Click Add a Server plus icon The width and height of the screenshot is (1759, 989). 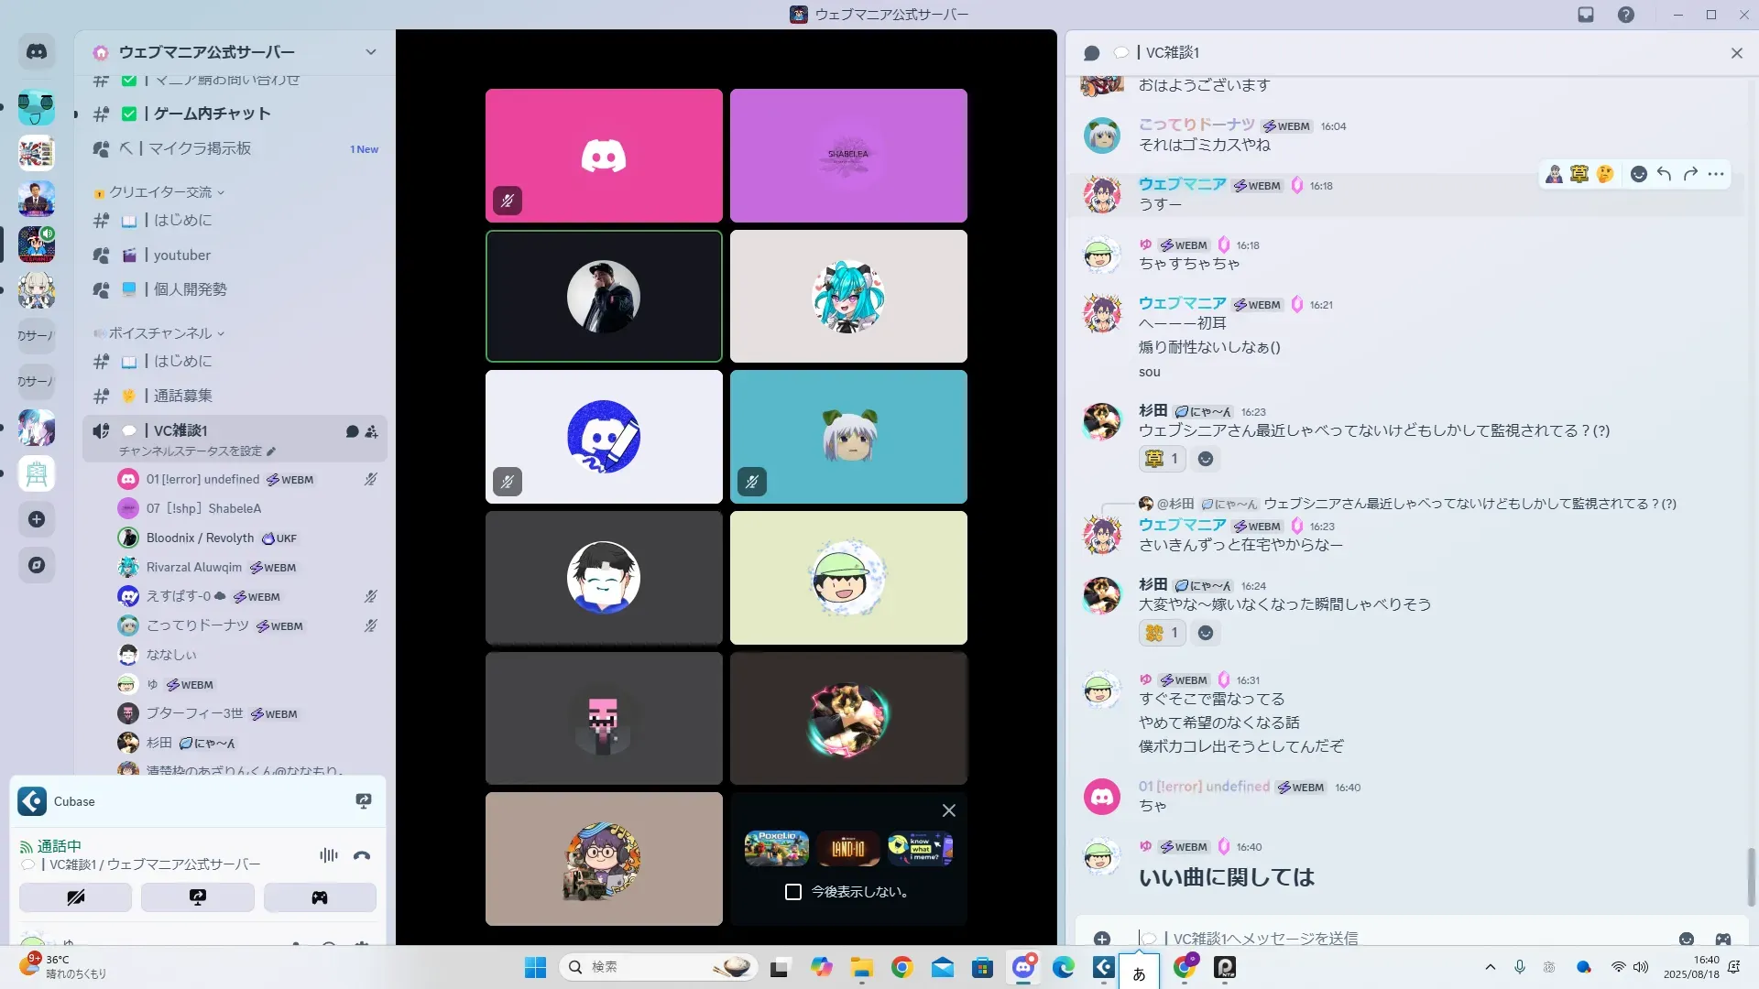click(37, 519)
